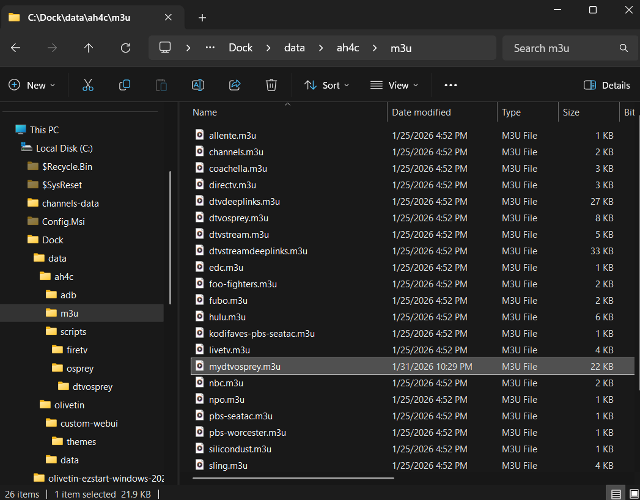This screenshot has height=500, width=640.
Task: Add a new tab with plus button
Action: click(202, 18)
